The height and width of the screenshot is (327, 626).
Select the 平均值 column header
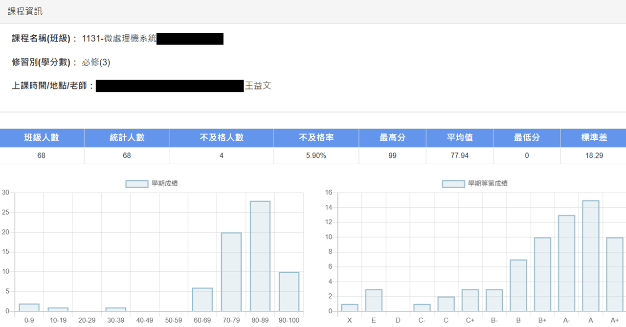[x=460, y=138]
